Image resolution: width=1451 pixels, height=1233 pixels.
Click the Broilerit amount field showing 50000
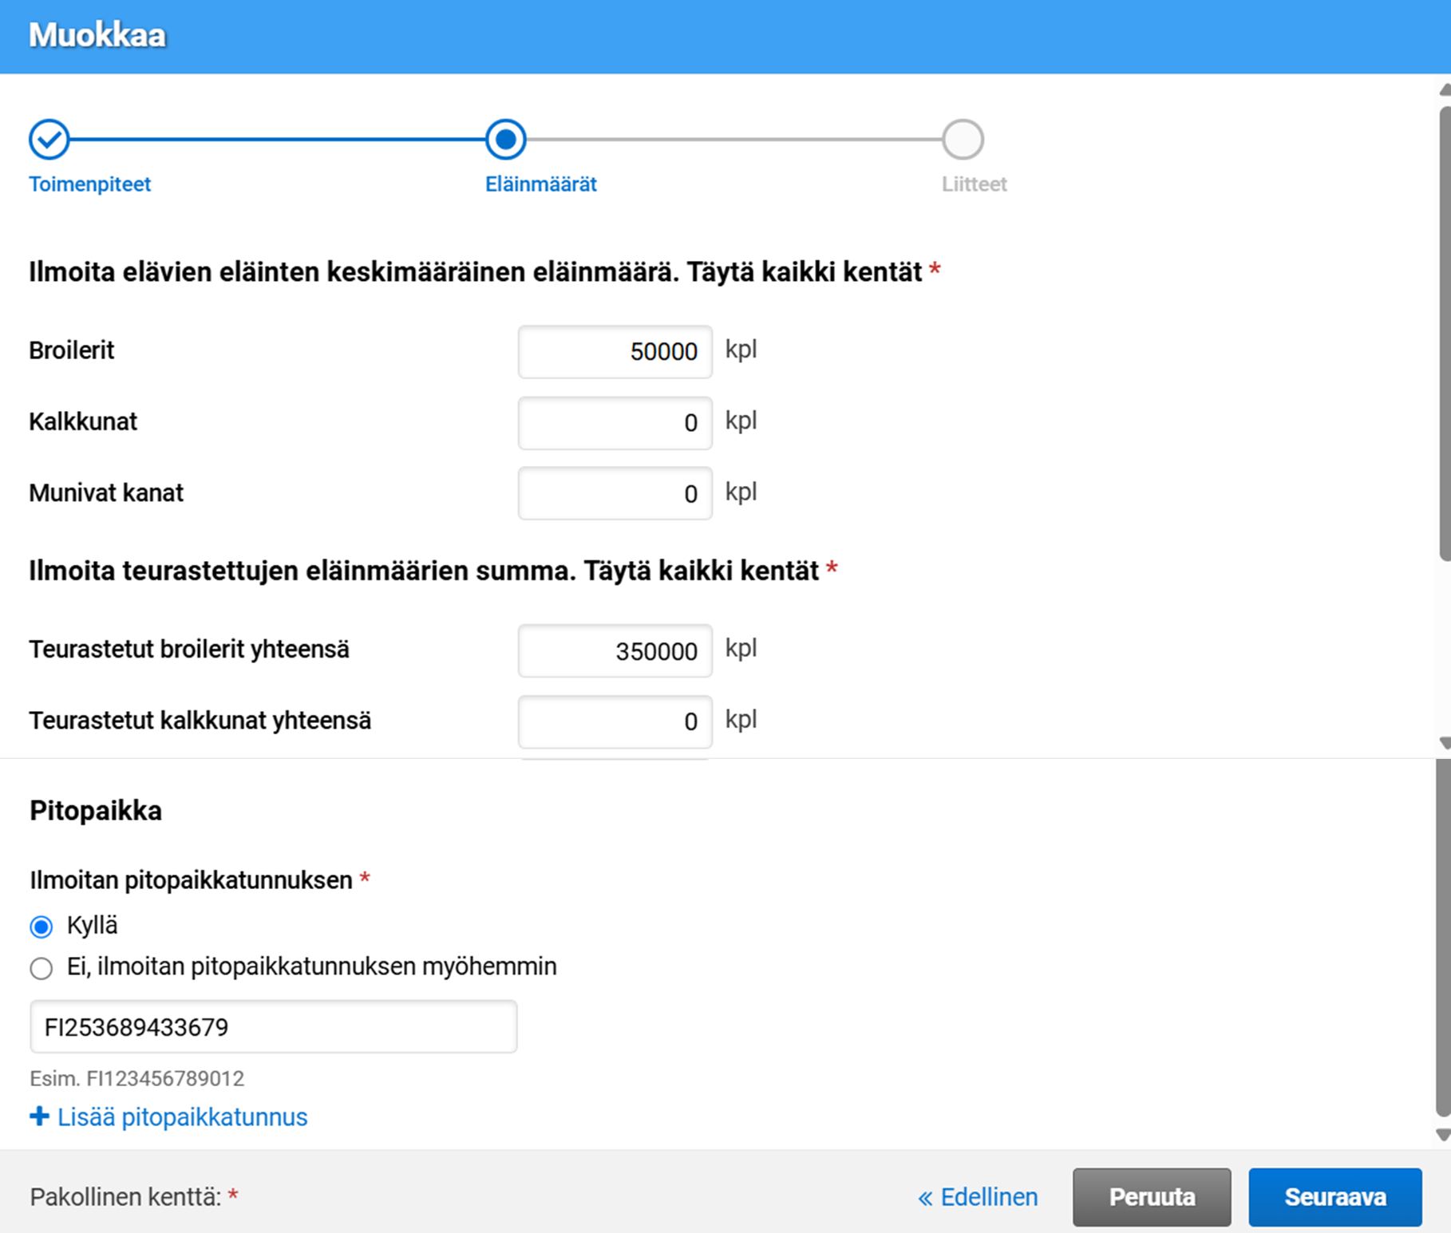(x=615, y=352)
